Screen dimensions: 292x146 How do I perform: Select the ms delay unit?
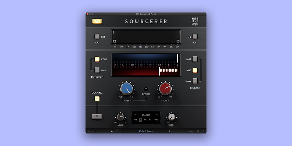135,120
